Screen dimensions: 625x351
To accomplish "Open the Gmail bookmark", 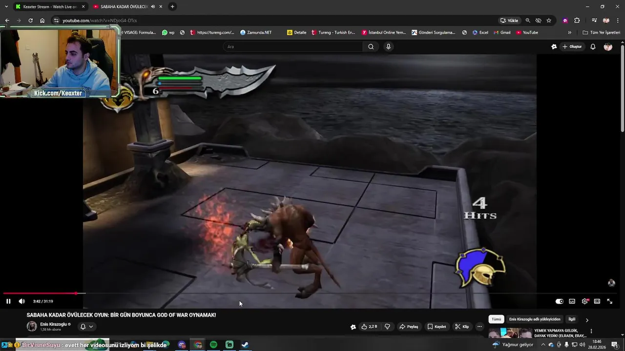I will (x=502, y=33).
